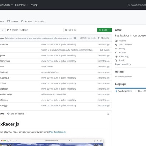Expand the Open Source dropdown in header
The width and height of the screenshot is (146, 146).
[x=6, y=5]
